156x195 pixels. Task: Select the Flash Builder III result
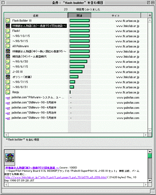22,21
